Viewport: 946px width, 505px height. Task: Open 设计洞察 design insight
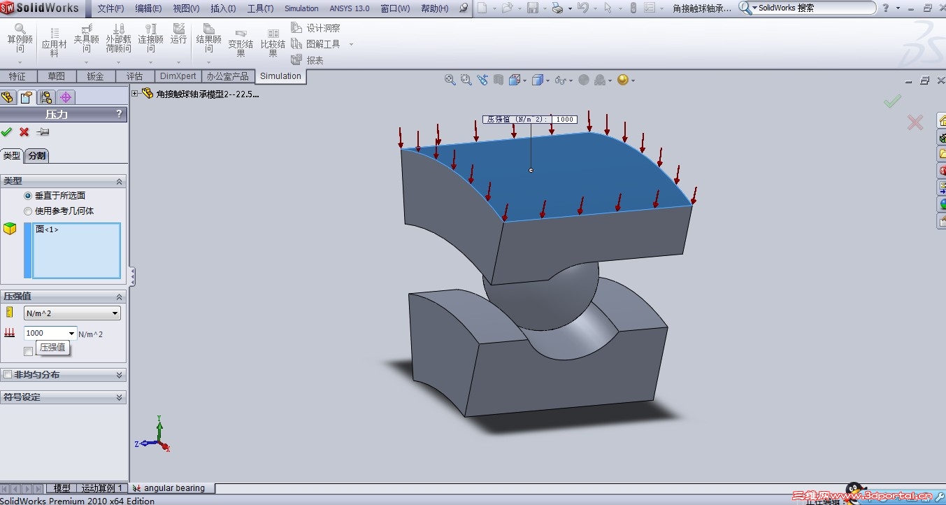[315, 28]
